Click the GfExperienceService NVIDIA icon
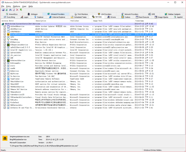This screenshot has width=186, height=152. [x=8, y=45]
